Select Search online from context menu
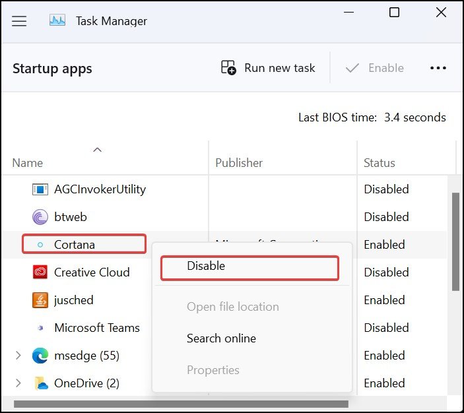This screenshot has height=413, width=464. [x=221, y=338]
